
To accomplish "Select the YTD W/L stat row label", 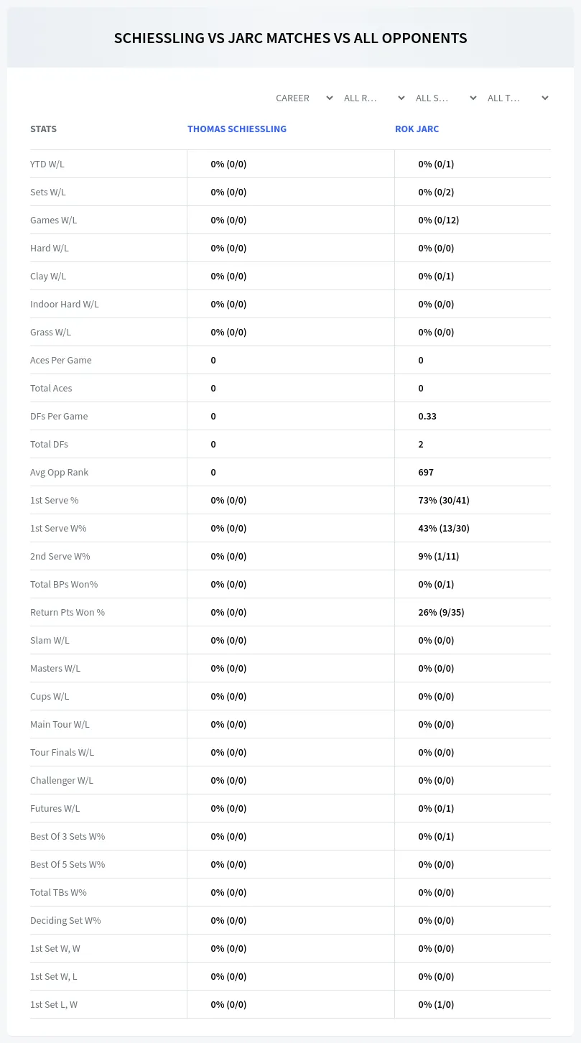I will point(47,164).
